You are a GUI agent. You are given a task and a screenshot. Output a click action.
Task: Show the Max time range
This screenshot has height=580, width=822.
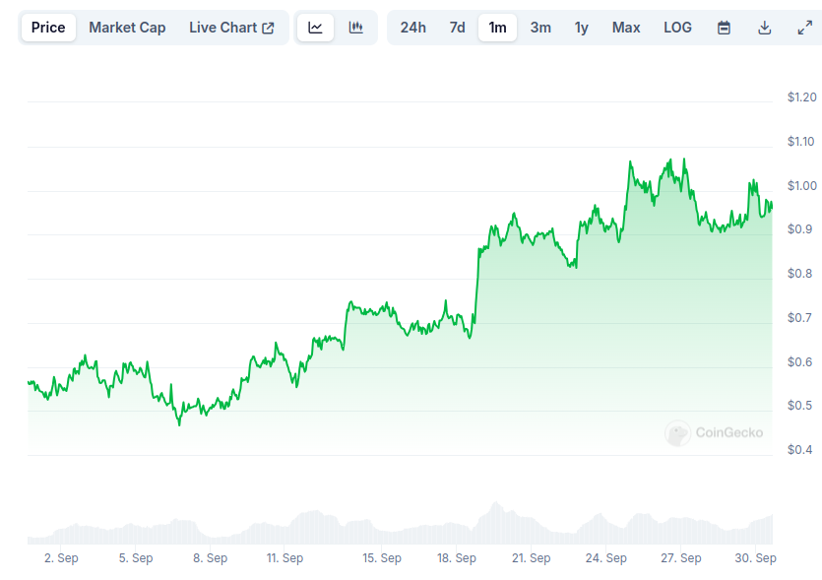coord(626,28)
